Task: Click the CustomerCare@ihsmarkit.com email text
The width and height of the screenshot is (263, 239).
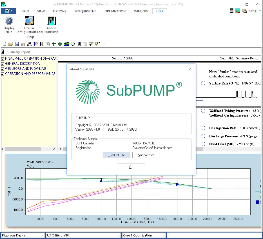Action: tap(152, 148)
